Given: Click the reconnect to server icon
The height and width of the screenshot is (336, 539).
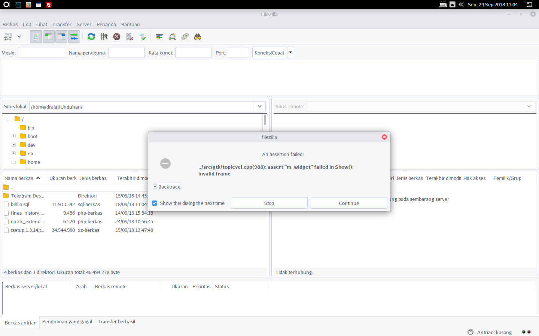Looking at the screenshot, I should (142, 37).
